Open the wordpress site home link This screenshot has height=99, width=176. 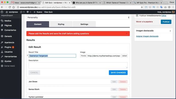12,12
